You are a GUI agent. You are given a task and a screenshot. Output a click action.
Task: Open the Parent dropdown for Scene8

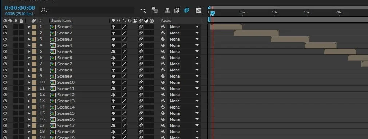[184, 70]
